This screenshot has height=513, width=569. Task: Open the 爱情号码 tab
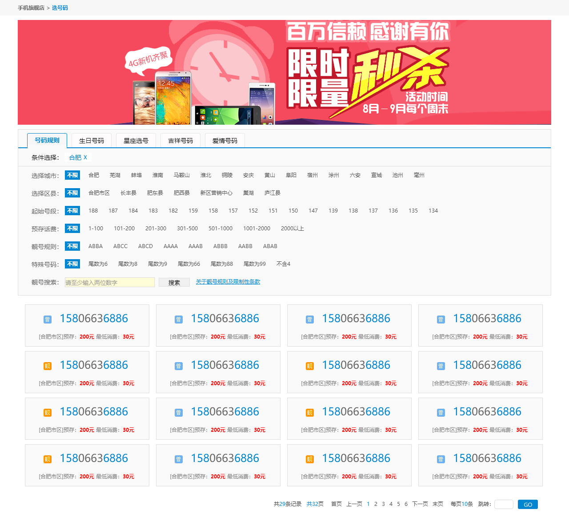pyautogui.click(x=225, y=141)
